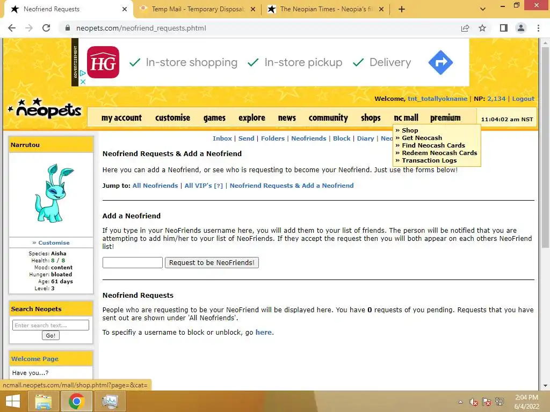Screen dimensions: 550x412
Task: Open the shops menu
Action: point(371,117)
